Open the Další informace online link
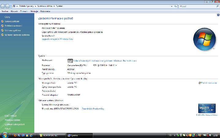 coord(207,115)
